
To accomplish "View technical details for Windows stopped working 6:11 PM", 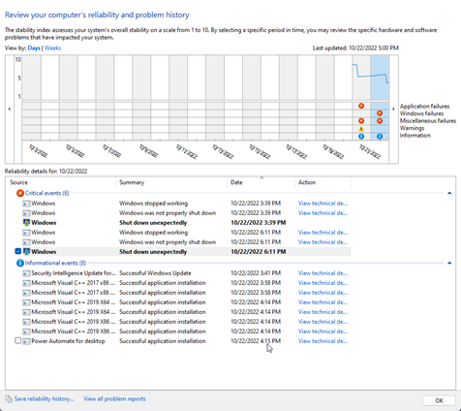I will [x=323, y=233].
